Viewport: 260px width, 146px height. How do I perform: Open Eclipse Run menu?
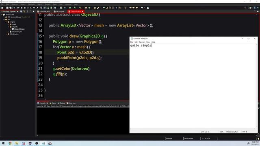click(x=61, y=4)
